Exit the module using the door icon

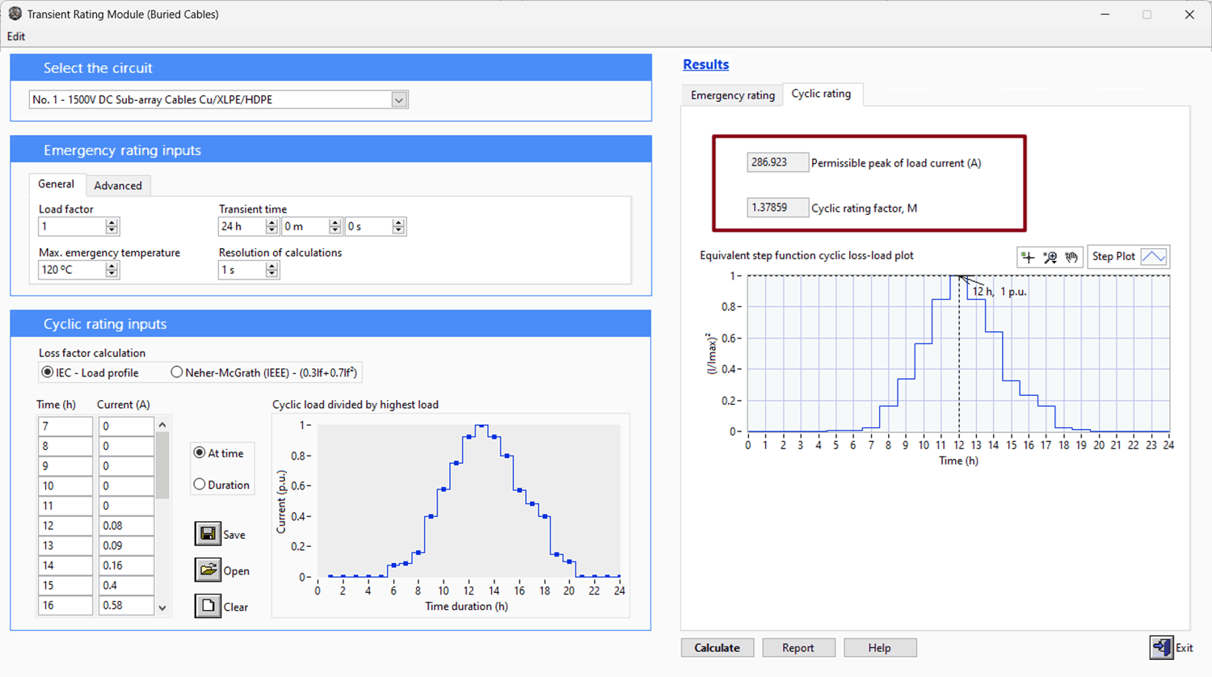[1161, 647]
